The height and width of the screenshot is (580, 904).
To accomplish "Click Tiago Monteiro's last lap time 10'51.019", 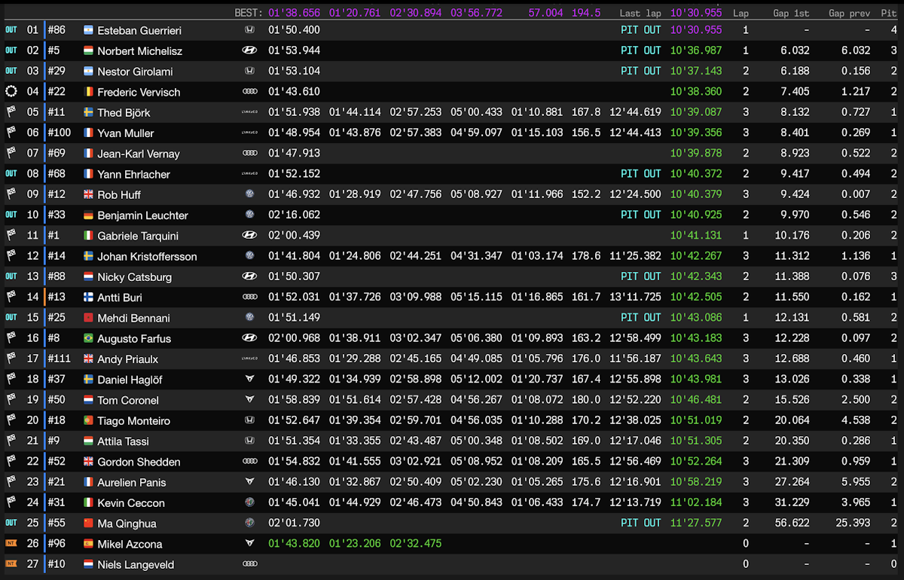I will tap(695, 421).
